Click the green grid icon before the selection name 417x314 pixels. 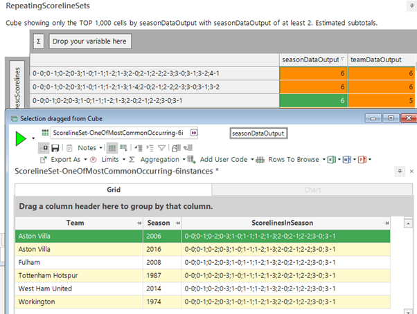(45, 133)
